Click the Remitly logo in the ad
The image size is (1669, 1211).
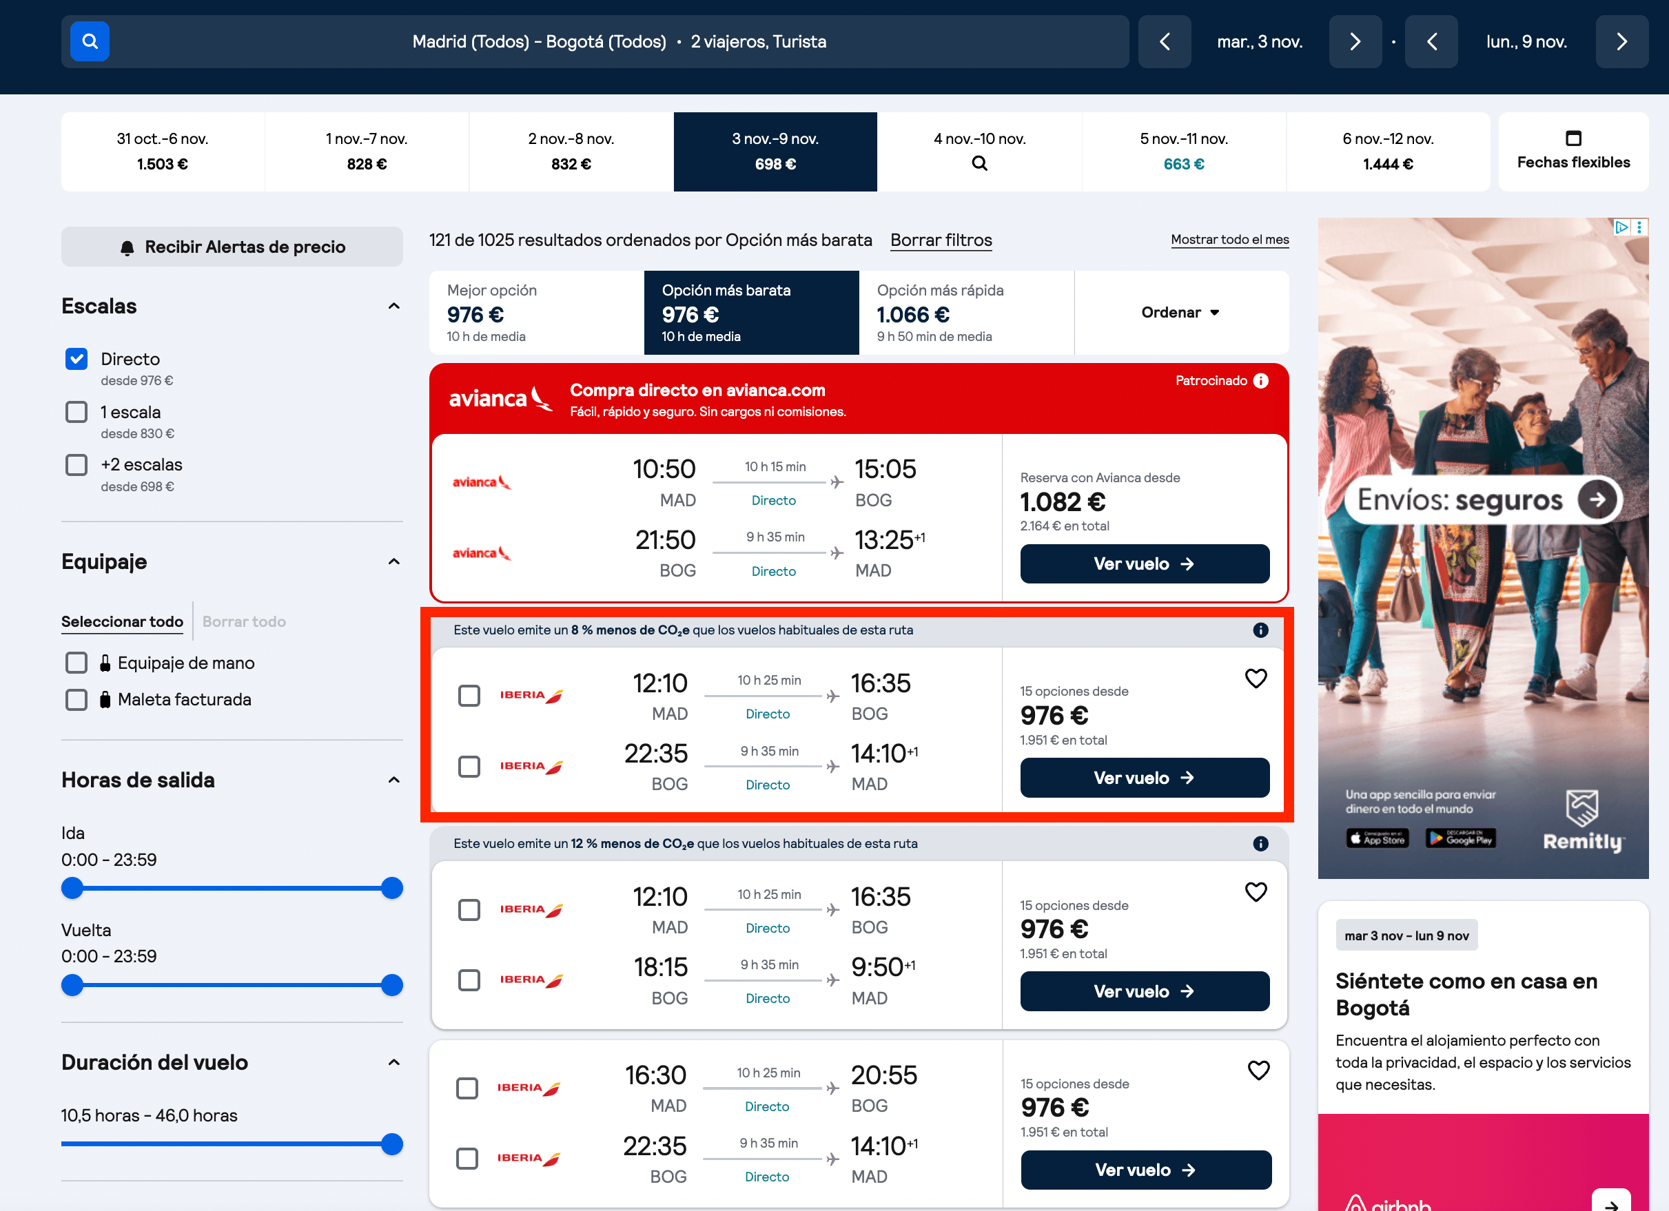click(1583, 820)
